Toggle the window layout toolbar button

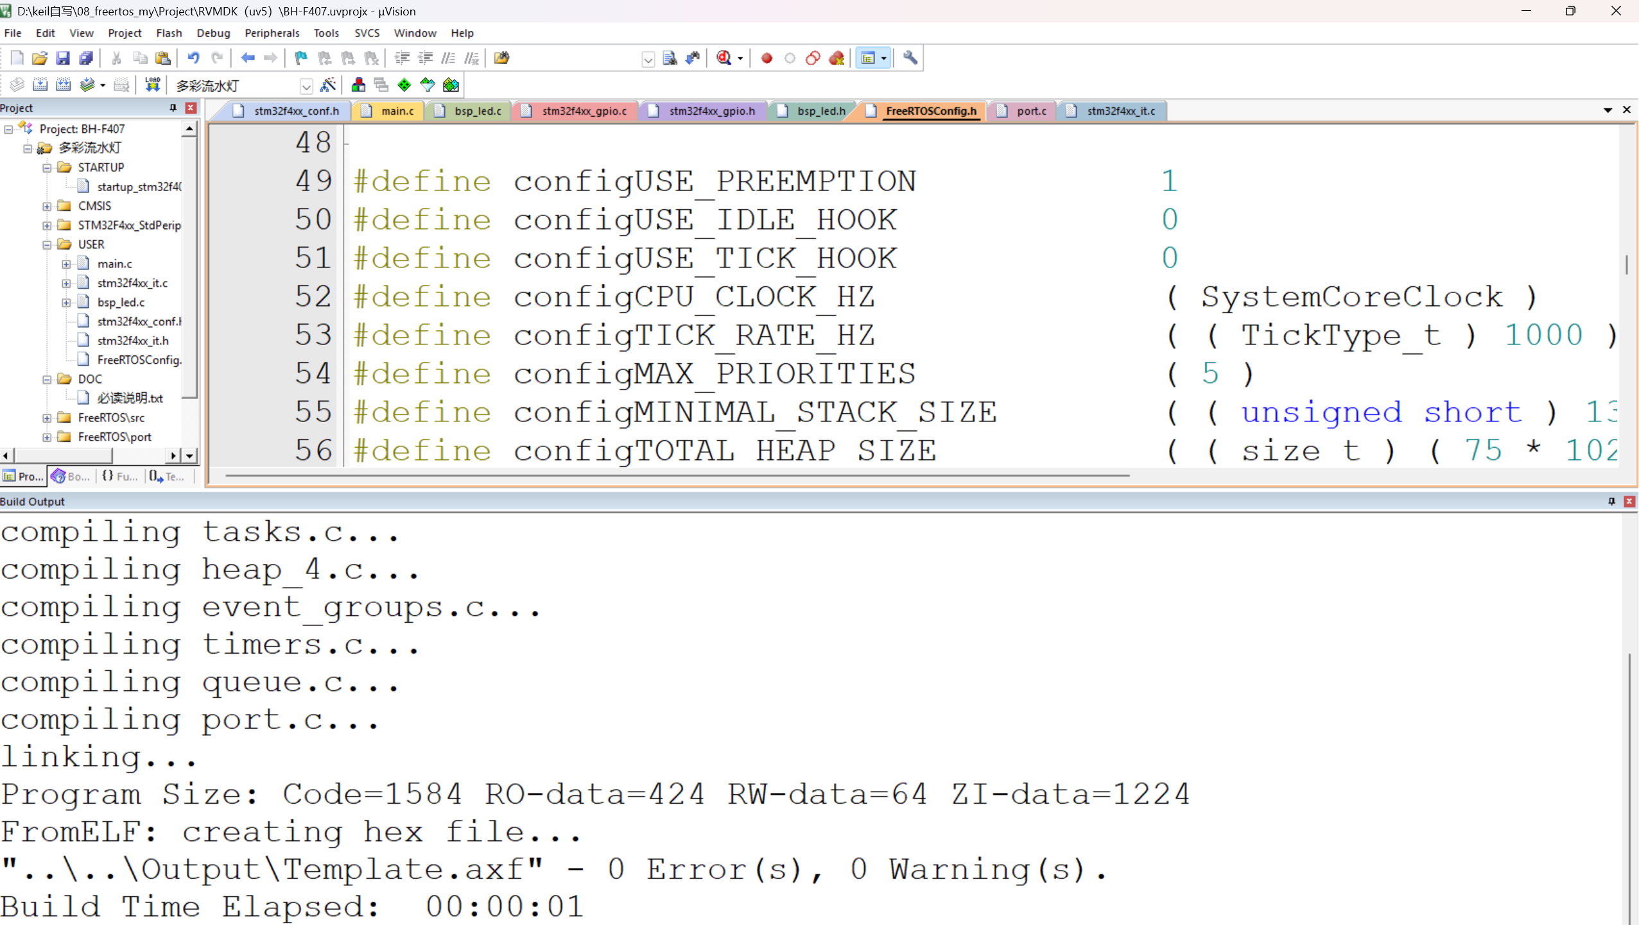coord(868,58)
